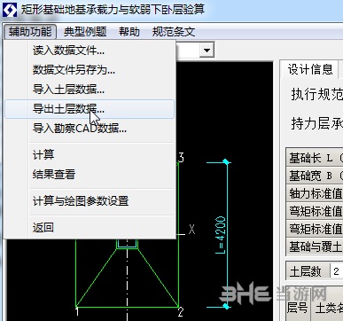Click the 基础长 L parameter row
The image size is (343, 321).
pyautogui.click(x=315, y=158)
